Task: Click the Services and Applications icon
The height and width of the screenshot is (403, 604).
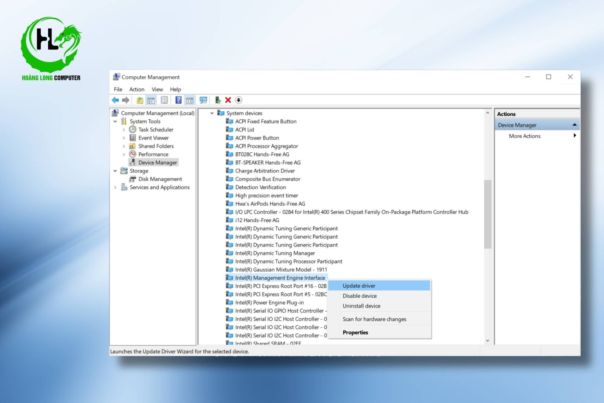Action: (x=124, y=187)
